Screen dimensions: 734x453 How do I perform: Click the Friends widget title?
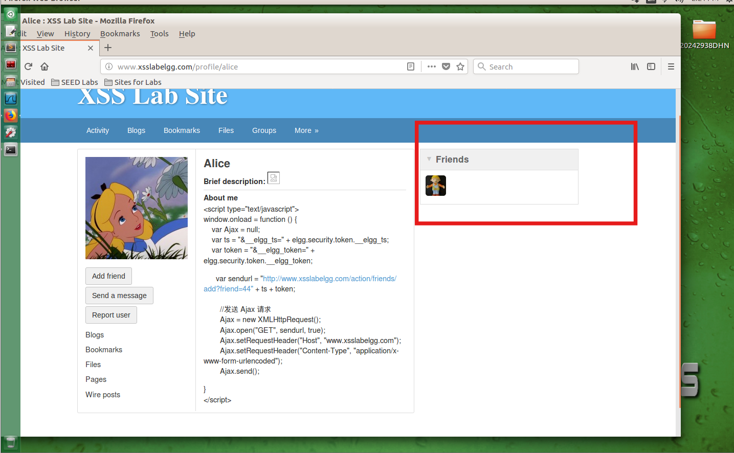coord(452,160)
